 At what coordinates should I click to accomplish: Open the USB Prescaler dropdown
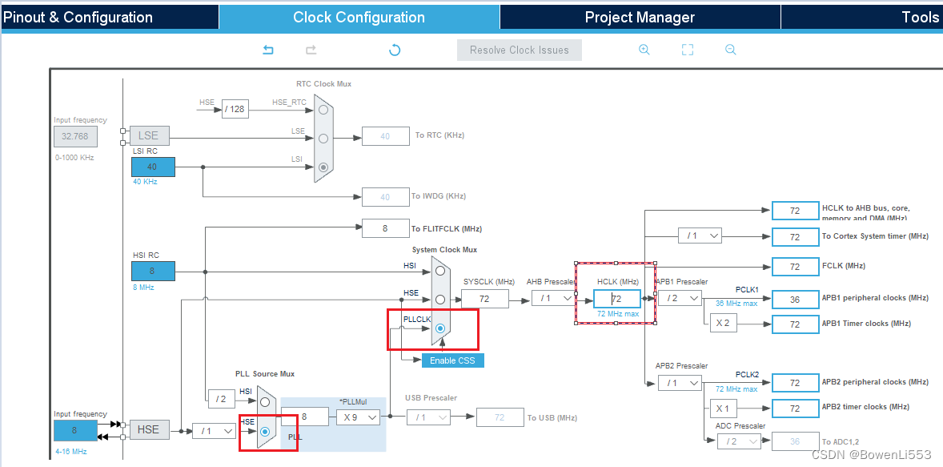click(x=428, y=417)
